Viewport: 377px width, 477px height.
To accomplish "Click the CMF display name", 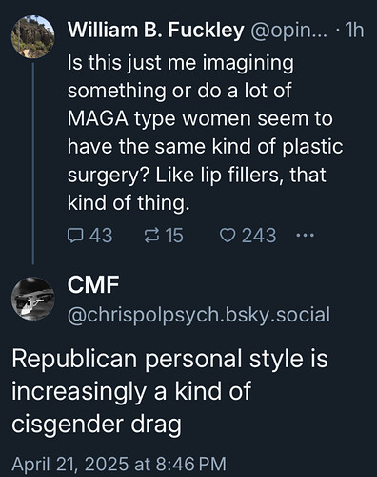I will pyautogui.click(x=93, y=284).
